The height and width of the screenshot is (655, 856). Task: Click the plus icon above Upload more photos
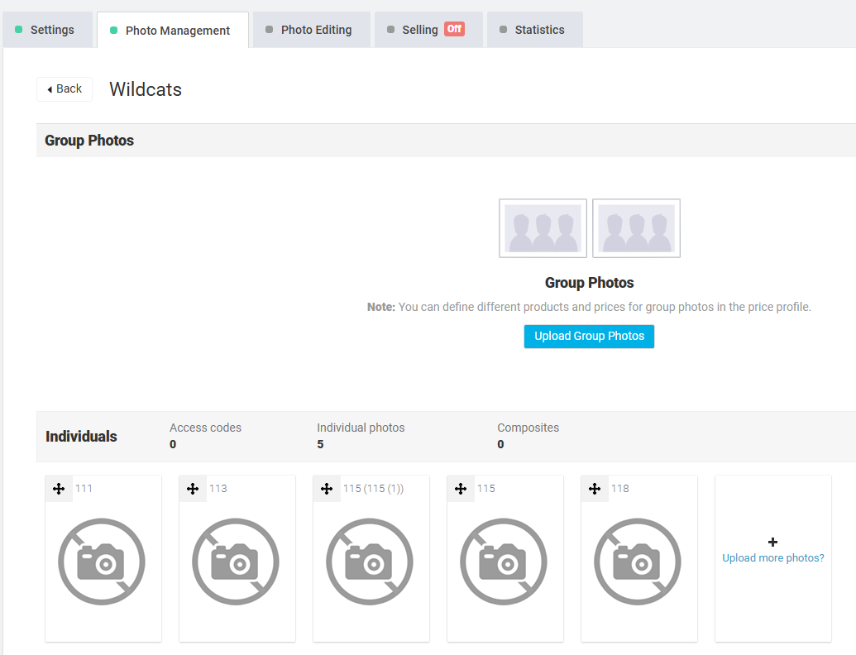click(x=772, y=542)
